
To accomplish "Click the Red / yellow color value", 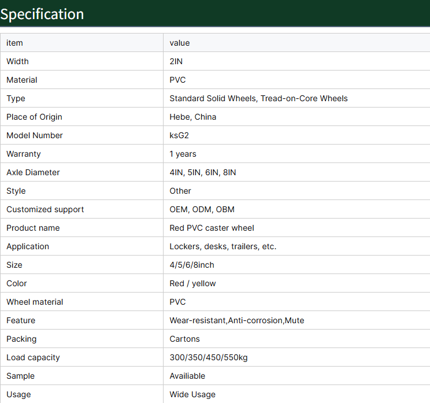I will (193, 283).
